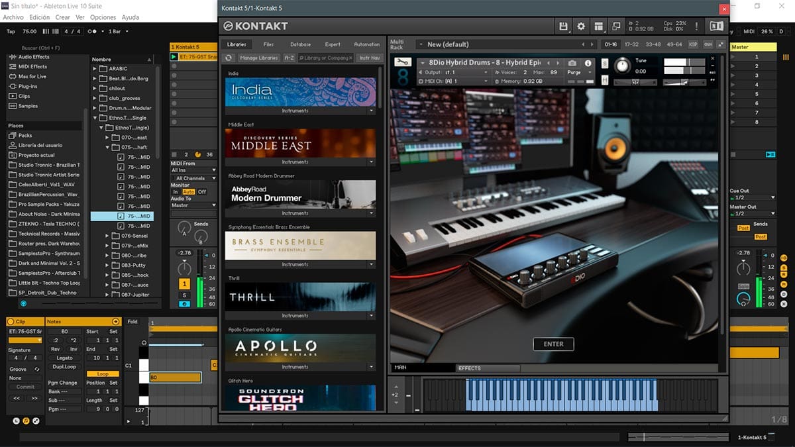The image size is (795, 447).
Task: Open the Opciones menu in Ableton
Action: pyautogui.click(x=103, y=17)
